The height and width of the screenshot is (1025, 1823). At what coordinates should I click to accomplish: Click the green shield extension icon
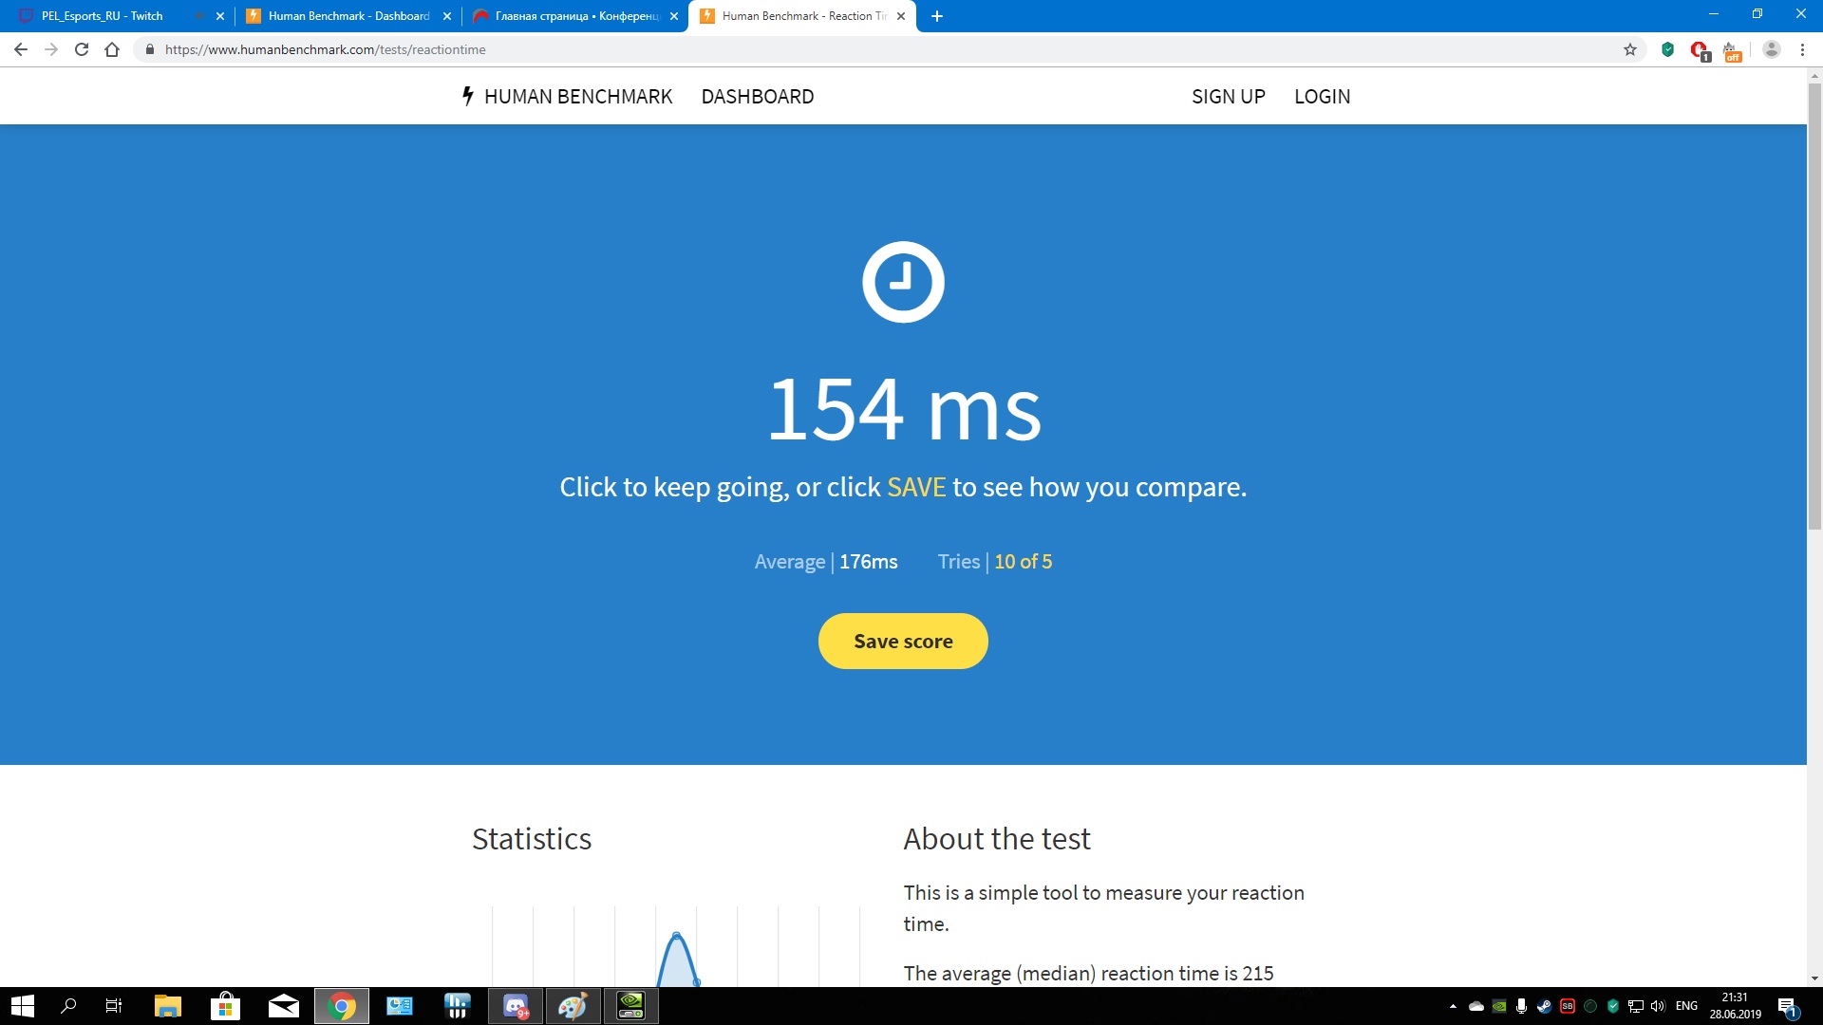coord(1667,49)
